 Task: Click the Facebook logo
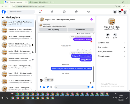[x=4, y=12]
